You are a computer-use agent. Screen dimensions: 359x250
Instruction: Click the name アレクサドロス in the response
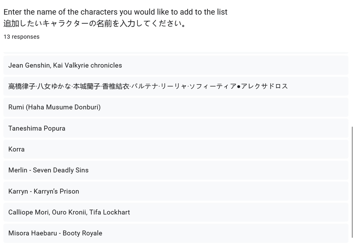pyautogui.click(x=264, y=86)
